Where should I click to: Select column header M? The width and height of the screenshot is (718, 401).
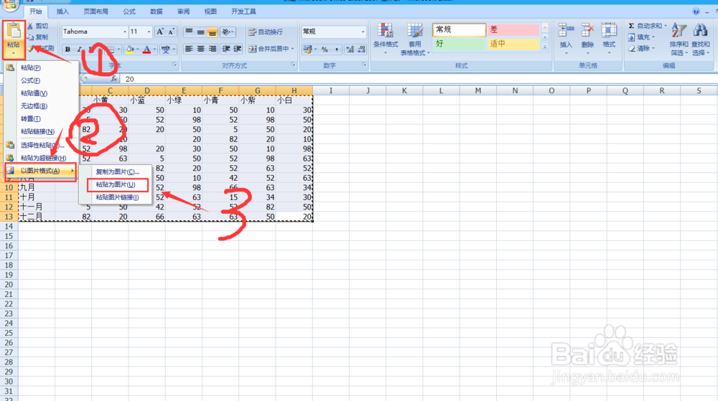(x=478, y=90)
